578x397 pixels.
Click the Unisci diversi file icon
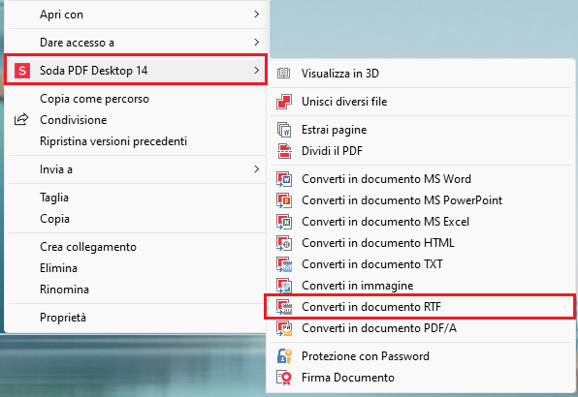tap(284, 102)
